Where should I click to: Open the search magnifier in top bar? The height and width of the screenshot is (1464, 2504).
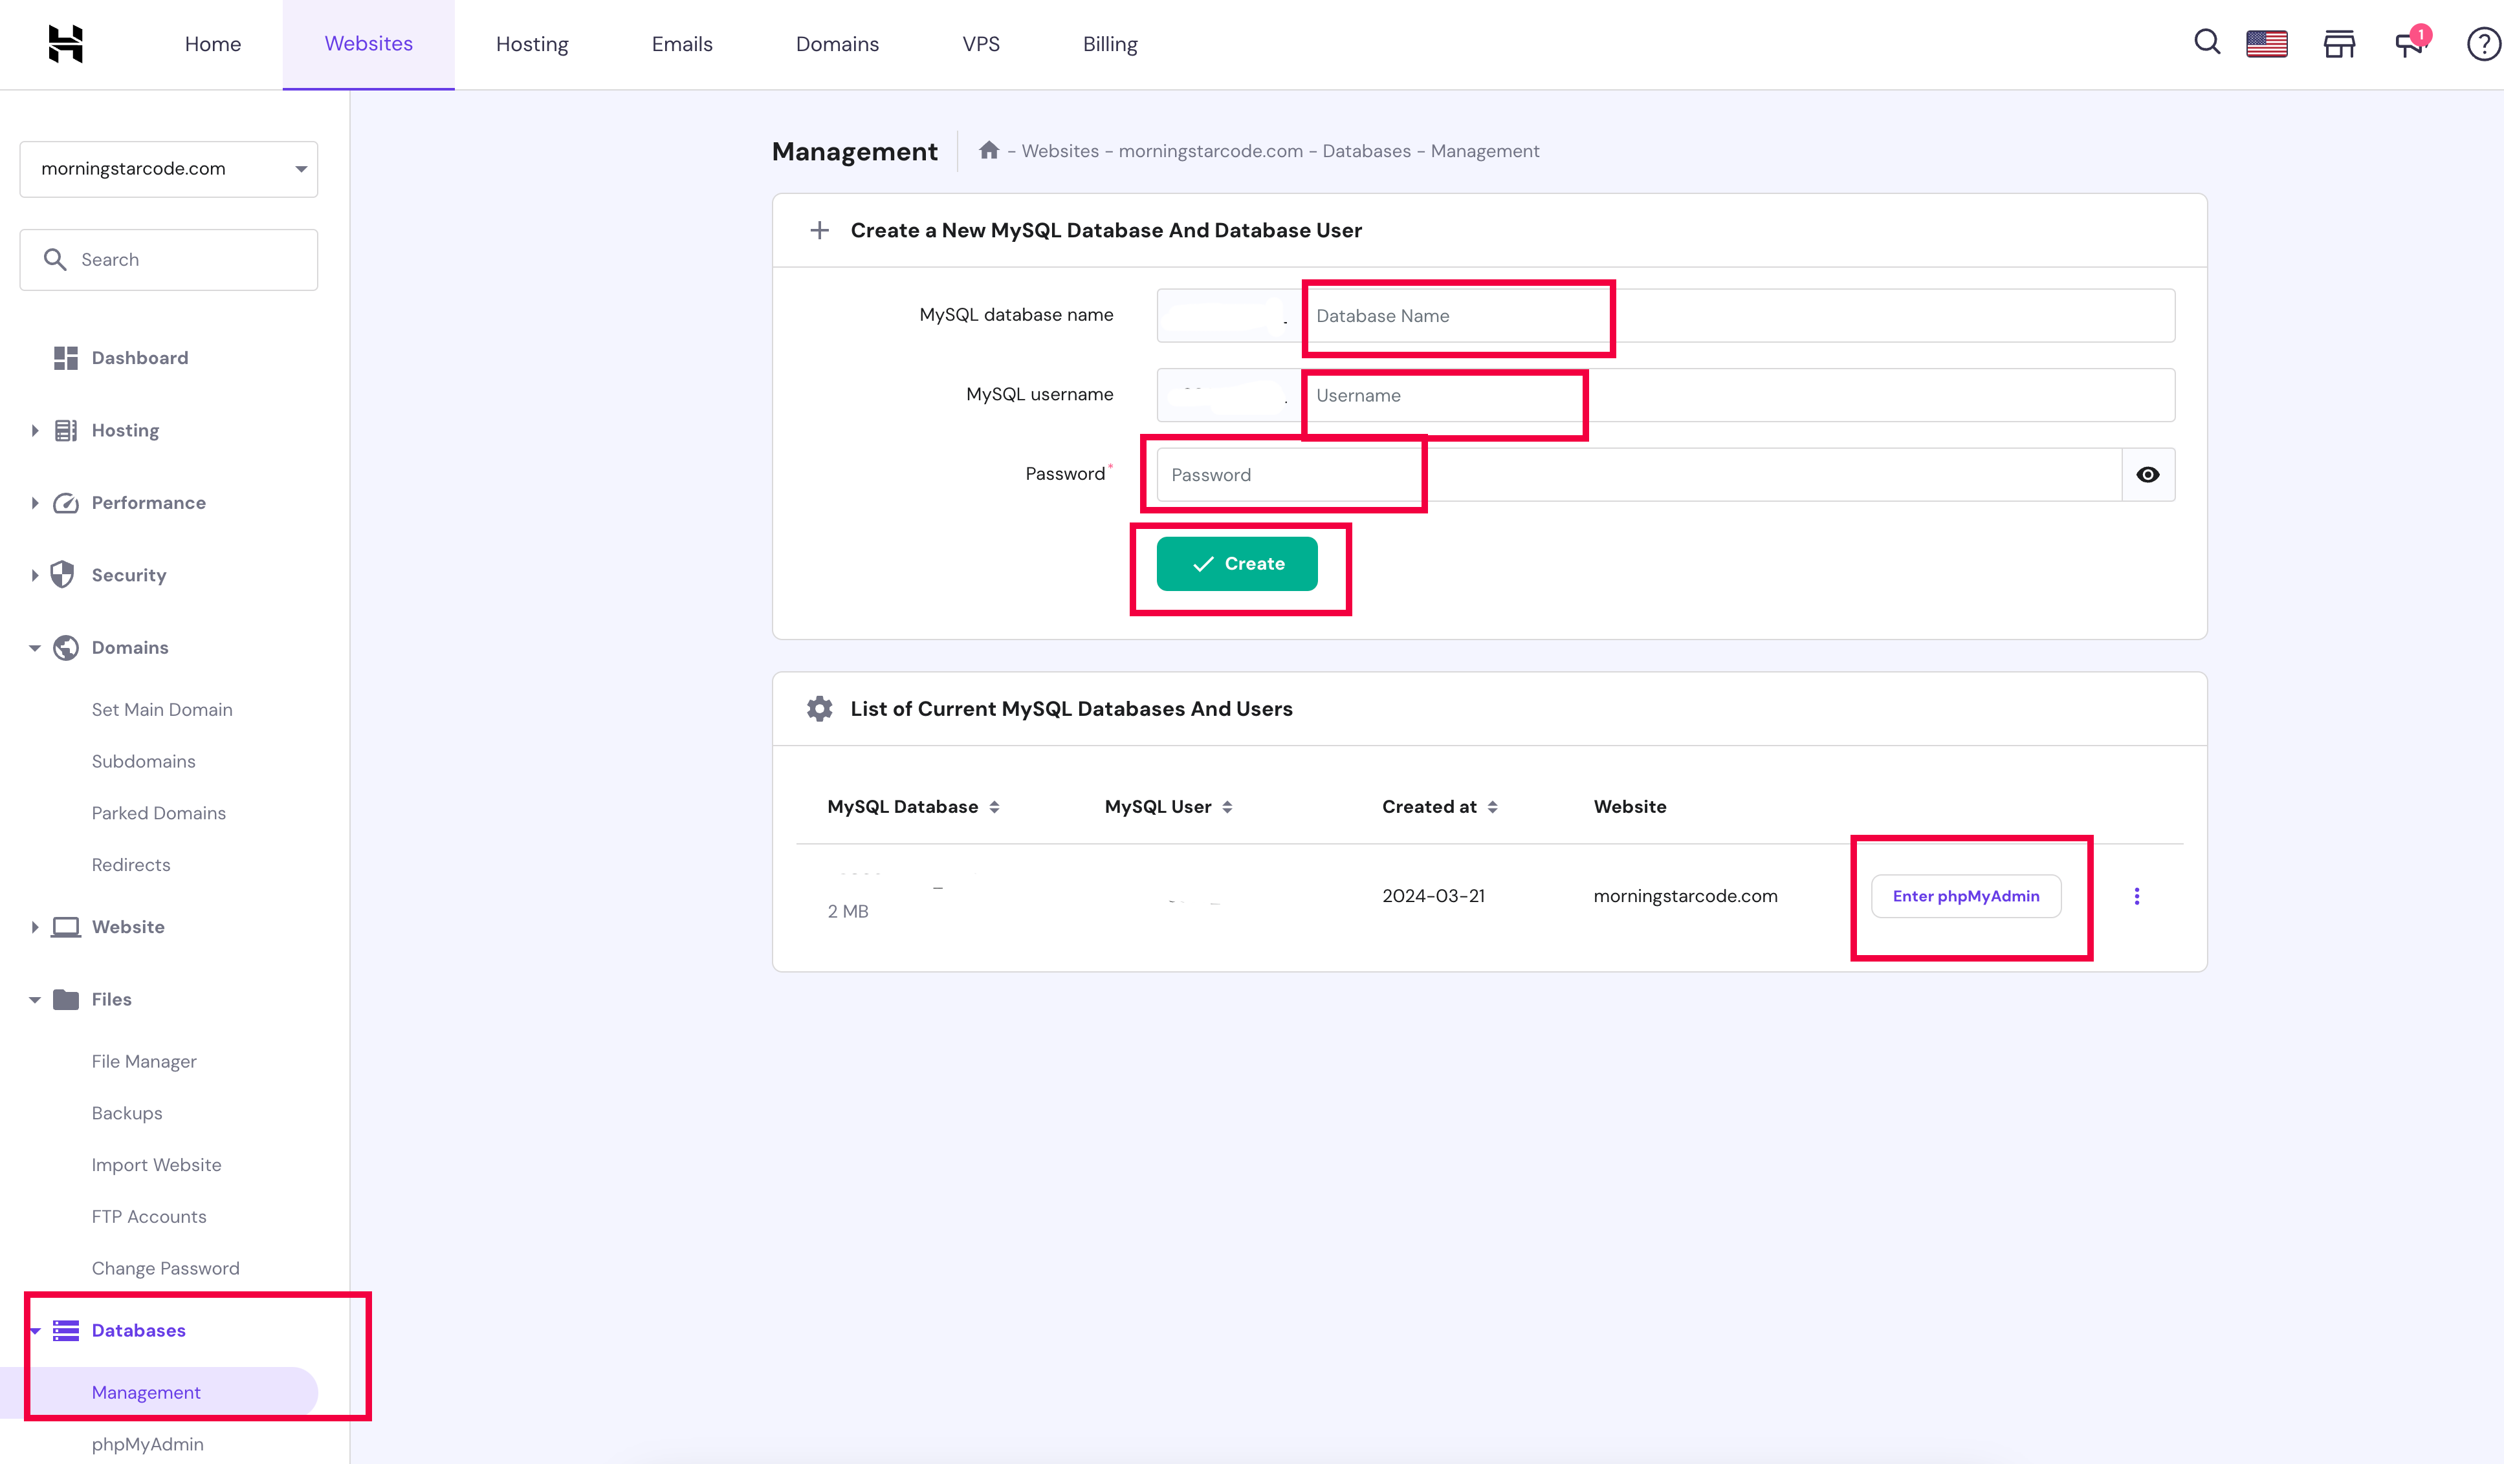coord(2207,43)
